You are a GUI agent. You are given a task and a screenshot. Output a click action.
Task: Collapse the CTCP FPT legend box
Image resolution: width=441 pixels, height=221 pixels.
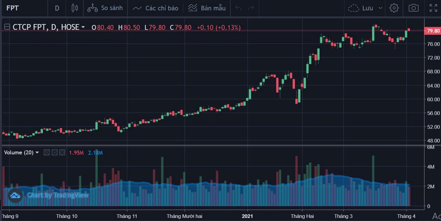click(7, 27)
